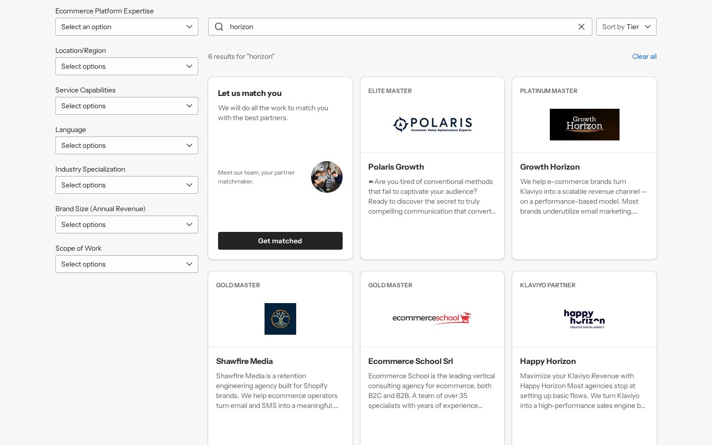The image size is (712, 445).
Task: Click the KLAVIYO PARTNER tier label
Action: 548,285
